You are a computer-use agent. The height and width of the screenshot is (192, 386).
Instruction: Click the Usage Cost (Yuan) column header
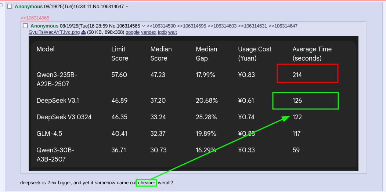click(x=255, y=54)
